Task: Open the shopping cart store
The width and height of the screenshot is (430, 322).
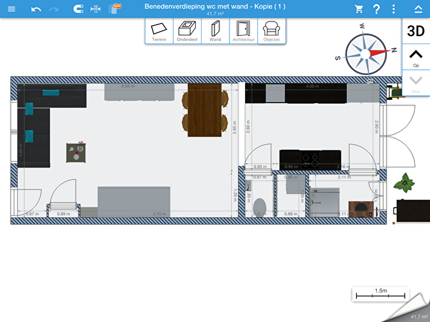Action: [x=359, y=9]
